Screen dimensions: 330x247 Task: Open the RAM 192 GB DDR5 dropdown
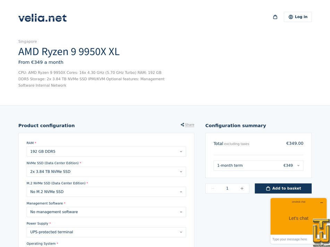point(106,151)
